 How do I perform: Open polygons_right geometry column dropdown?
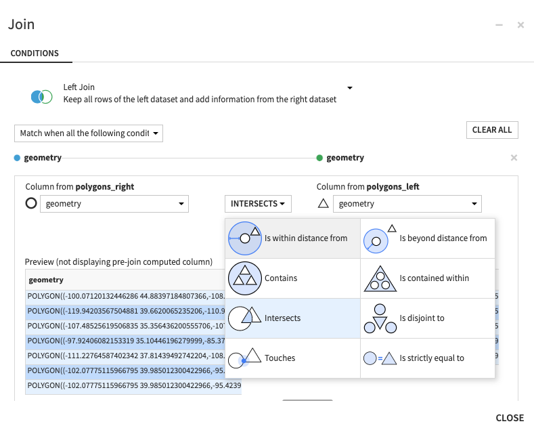pyautogui.click(x=114, y=204)
